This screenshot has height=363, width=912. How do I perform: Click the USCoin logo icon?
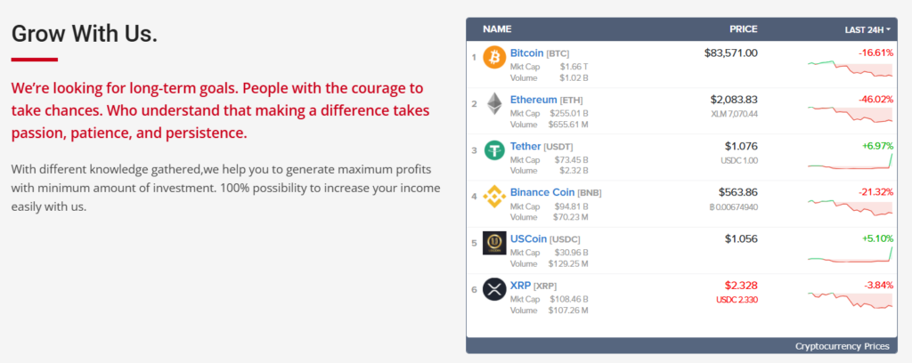(493, 243)
